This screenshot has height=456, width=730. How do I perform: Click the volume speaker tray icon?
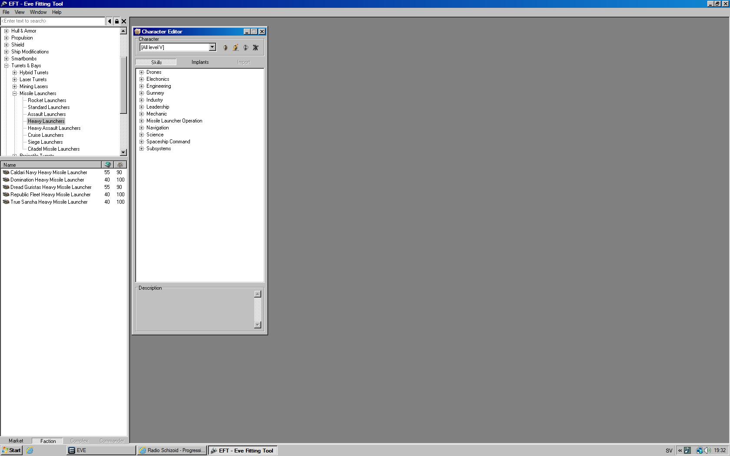(x=707, y=450)
